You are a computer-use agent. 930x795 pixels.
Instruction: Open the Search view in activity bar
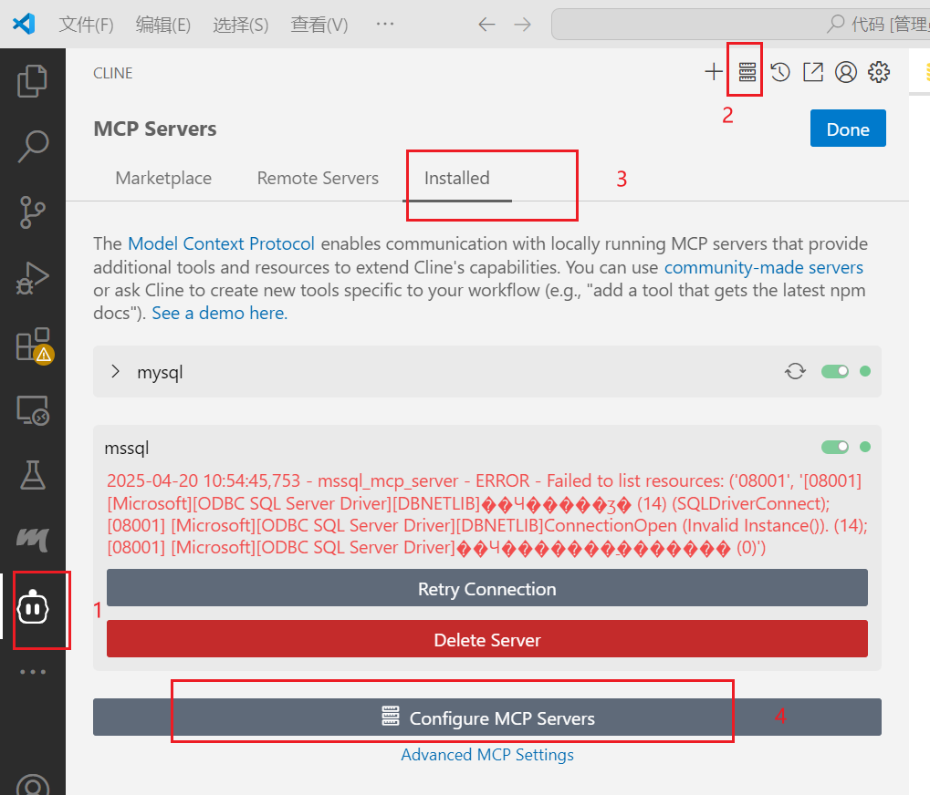click(32, 146)
